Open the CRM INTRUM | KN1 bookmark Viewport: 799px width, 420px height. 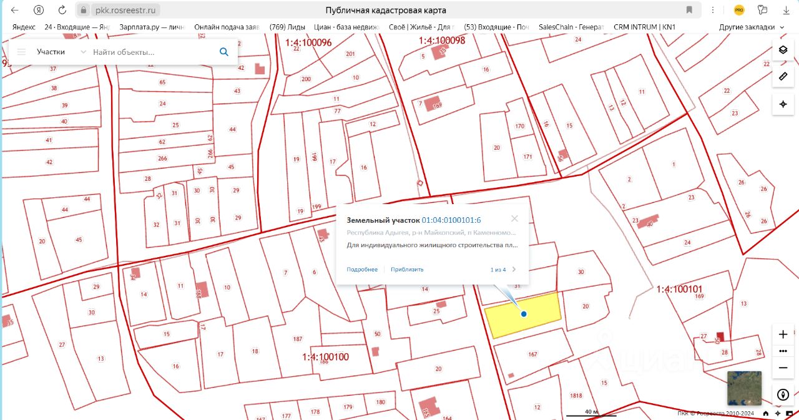coord(645,27)
